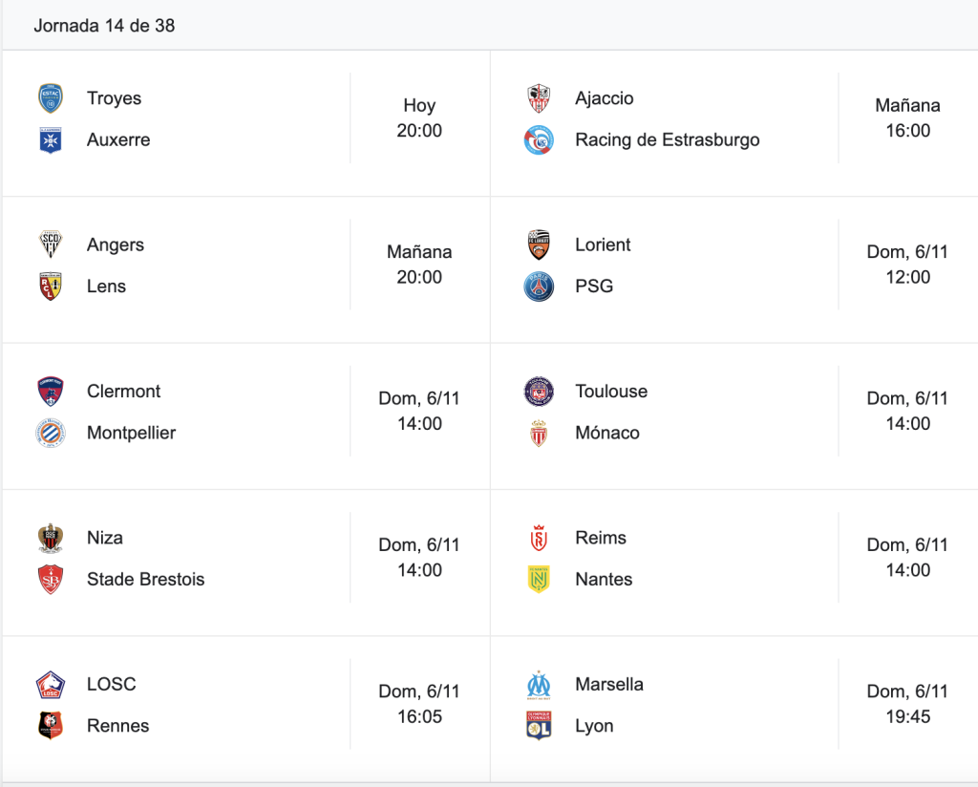This screenshot has height=787, width=978.
Task: Click the Mónaco club crest
Action: 539,434
